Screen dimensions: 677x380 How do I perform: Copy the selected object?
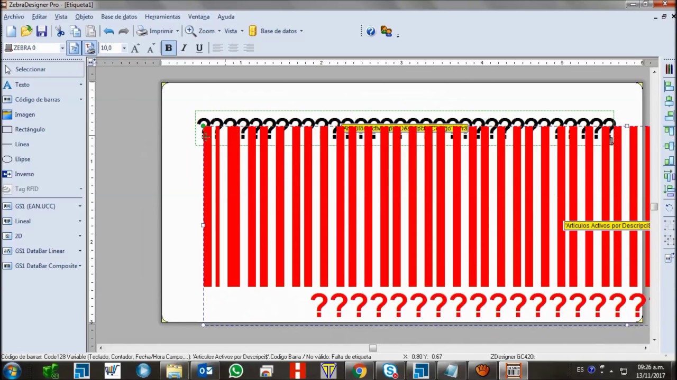(75, 31)
